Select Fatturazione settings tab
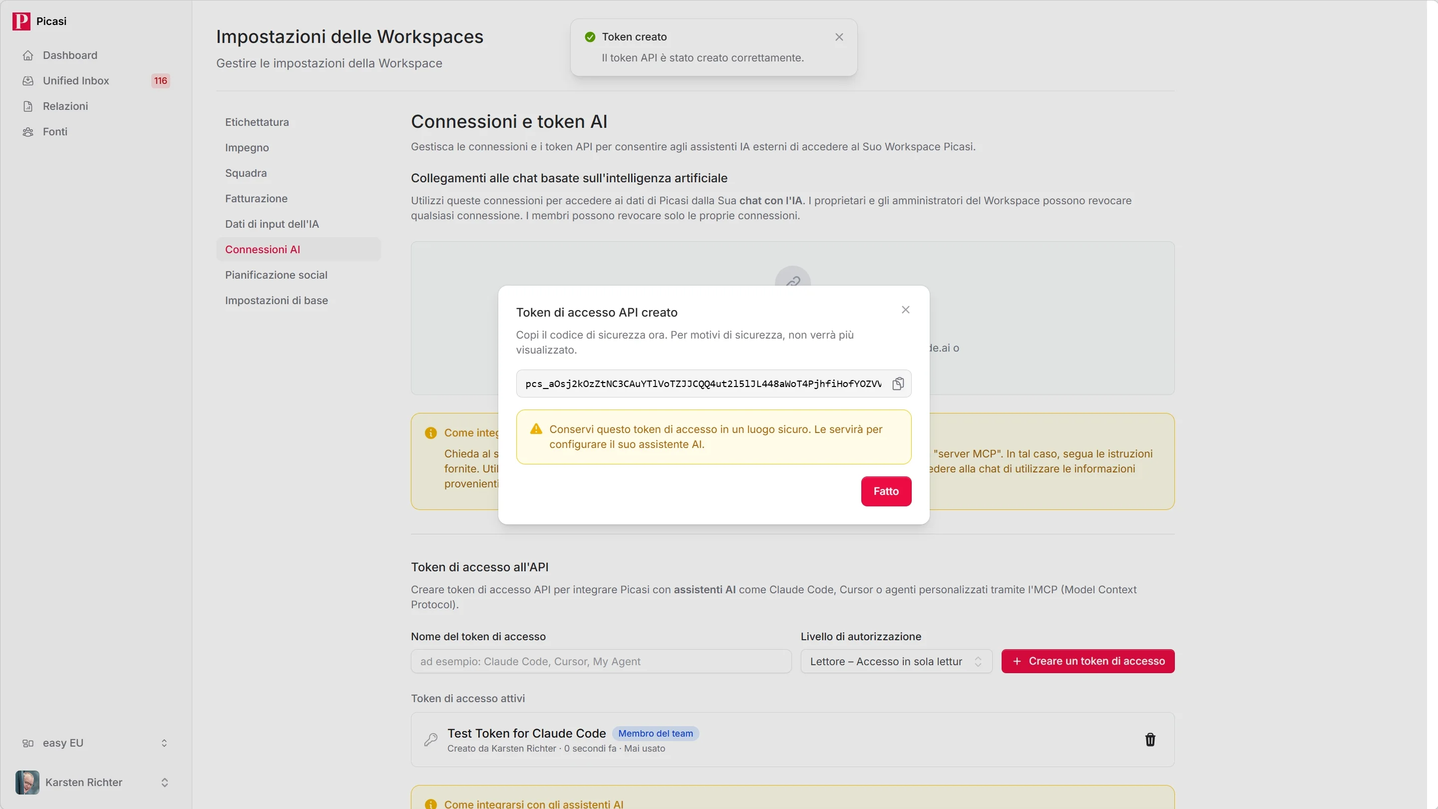The image size is (1438, 809). tap(299, 199)
